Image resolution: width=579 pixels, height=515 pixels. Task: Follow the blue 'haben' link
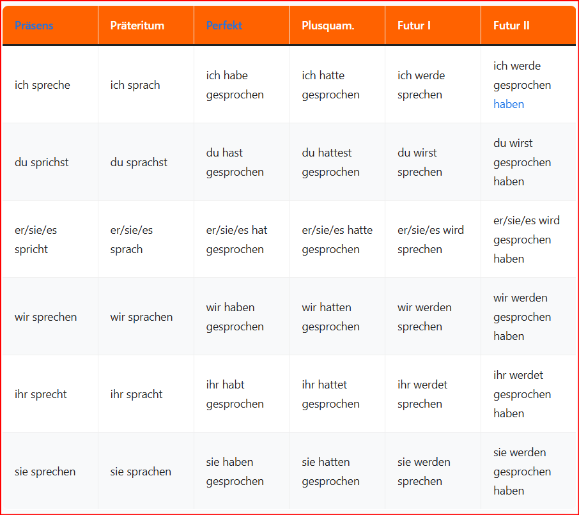(x=509, y=104)
